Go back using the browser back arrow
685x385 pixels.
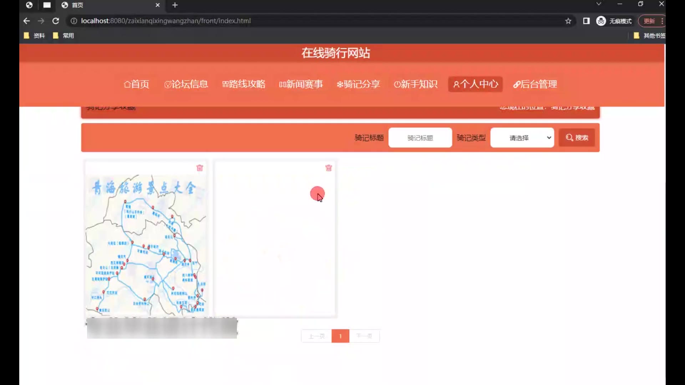26,21
